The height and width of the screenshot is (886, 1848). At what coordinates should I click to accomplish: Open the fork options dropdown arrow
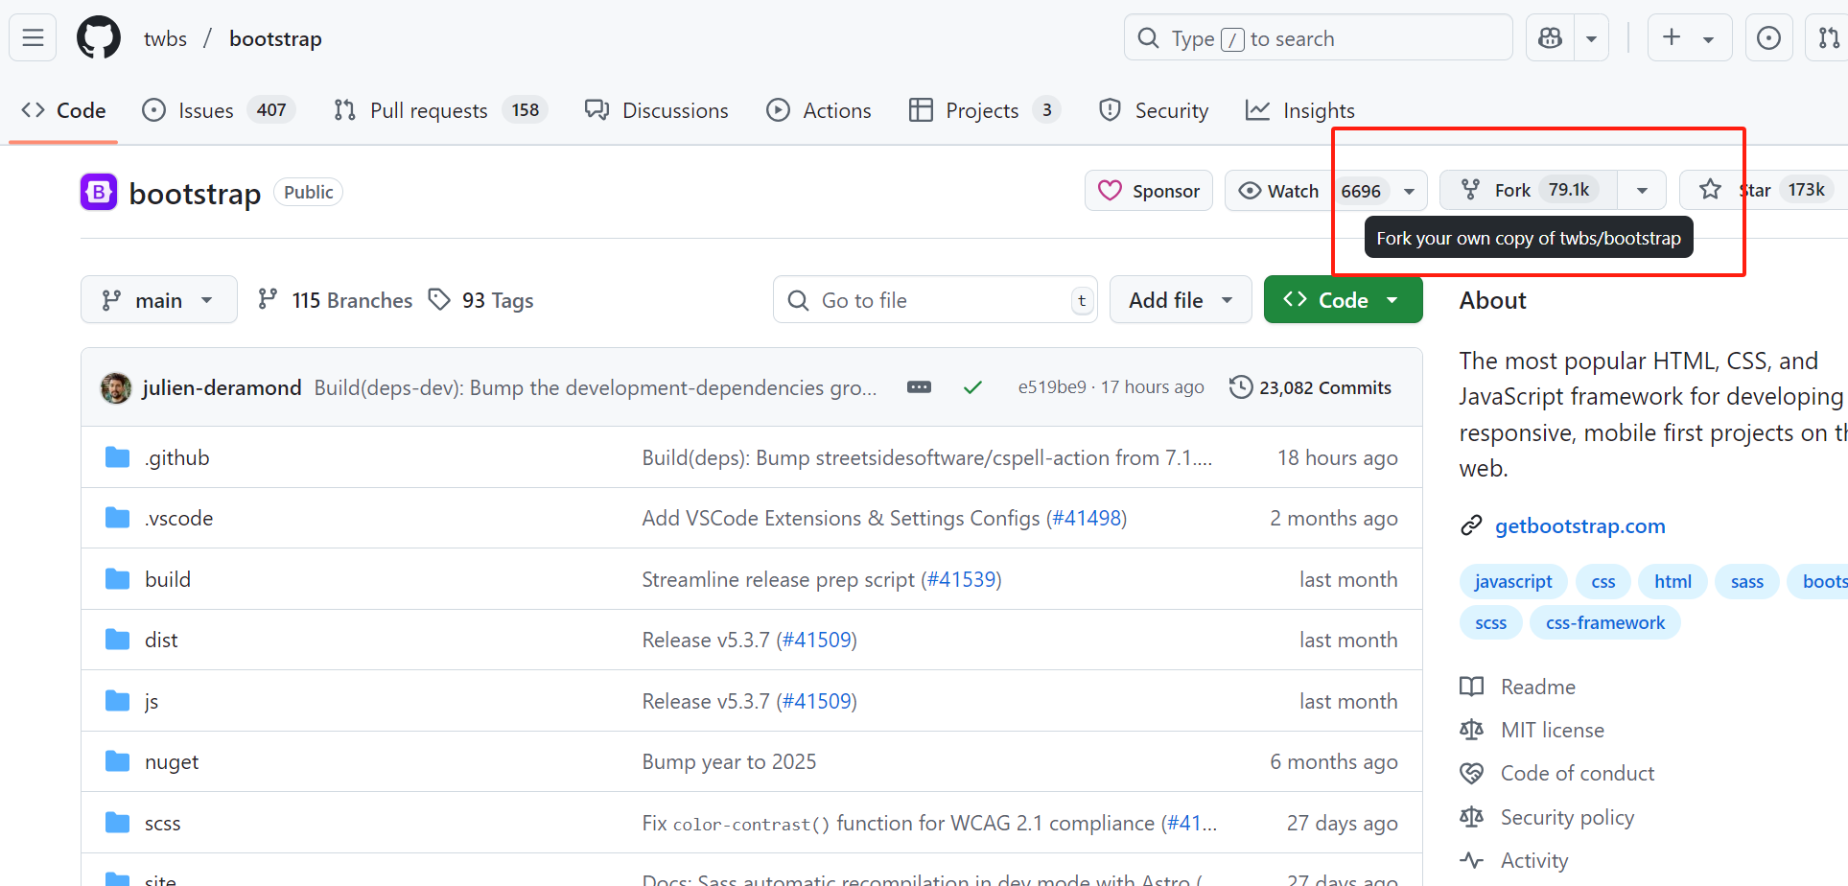pos(1642,191)
